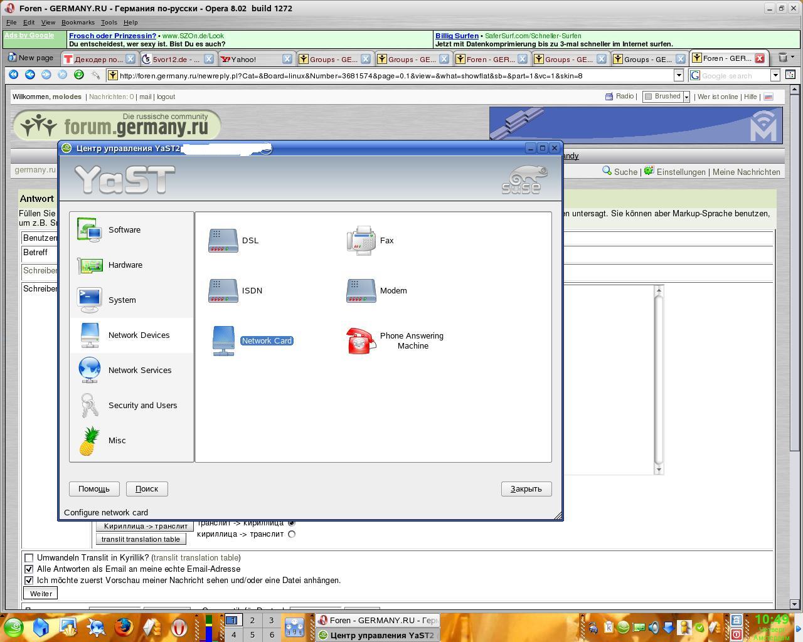Click the Закрыть button in YaST
The image size is (803, 642).
[x=526, y=488]
